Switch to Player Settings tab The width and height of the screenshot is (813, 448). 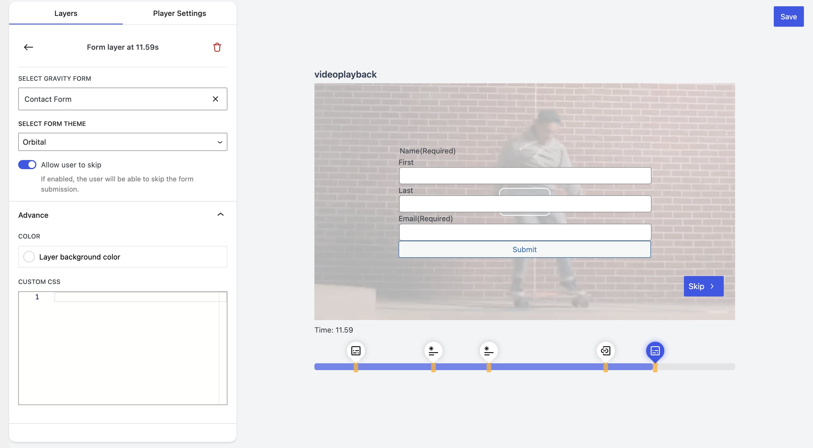point(179,13)
